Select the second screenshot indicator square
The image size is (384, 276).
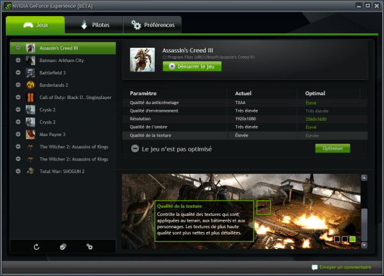[x=344, y=239]
